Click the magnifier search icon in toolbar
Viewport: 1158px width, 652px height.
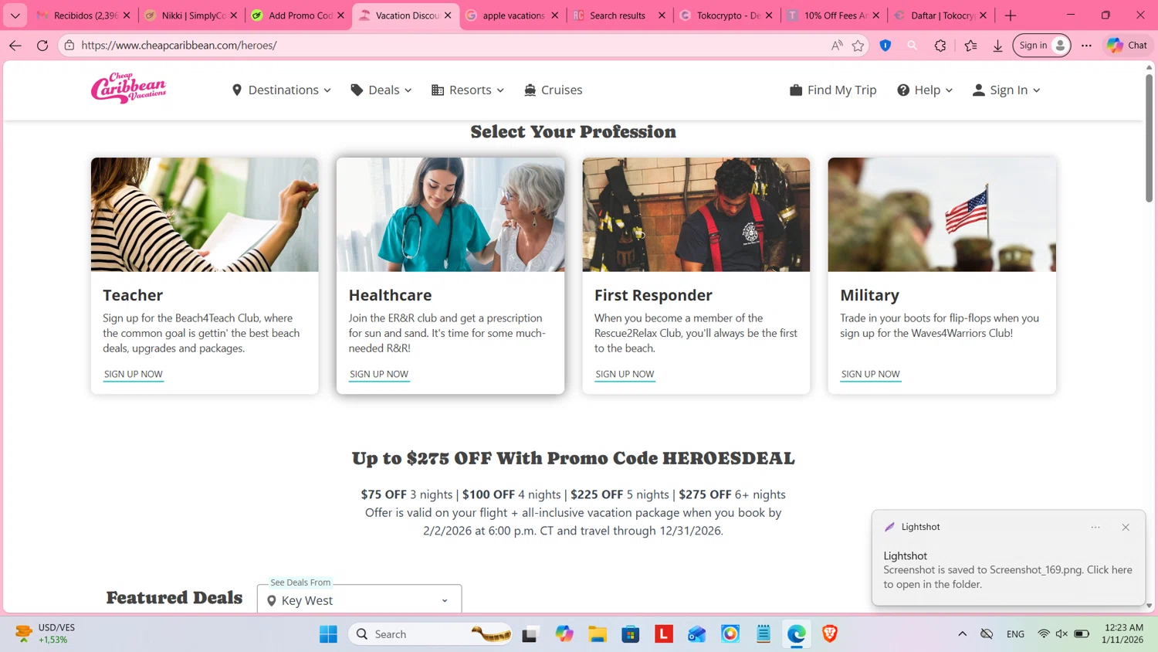pos(913,46)
